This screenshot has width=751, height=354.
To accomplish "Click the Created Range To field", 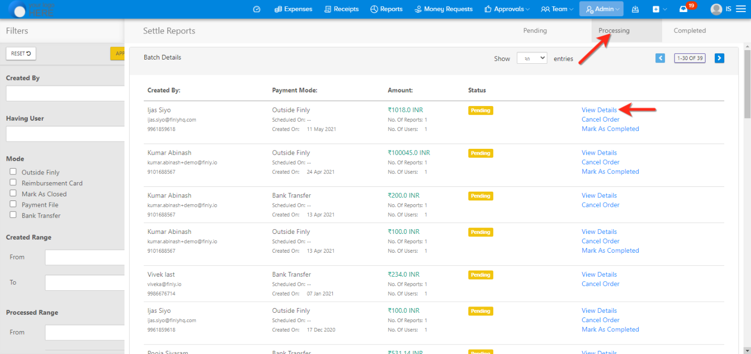I will pos(85,282).
